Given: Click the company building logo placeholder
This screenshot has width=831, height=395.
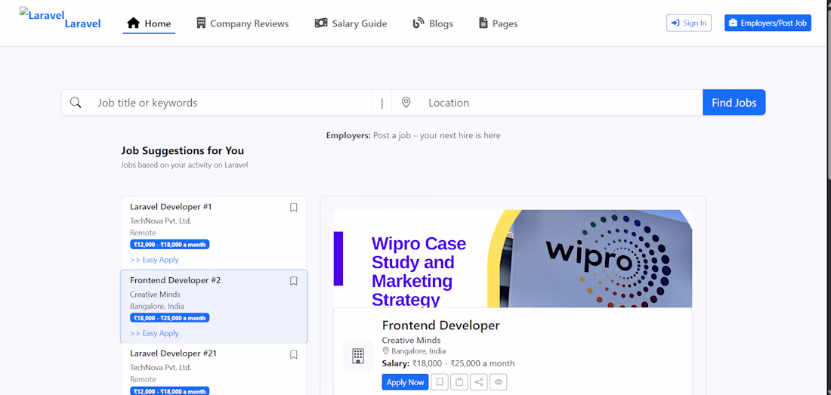Looking at the screenshot, I should pos(358,356).
